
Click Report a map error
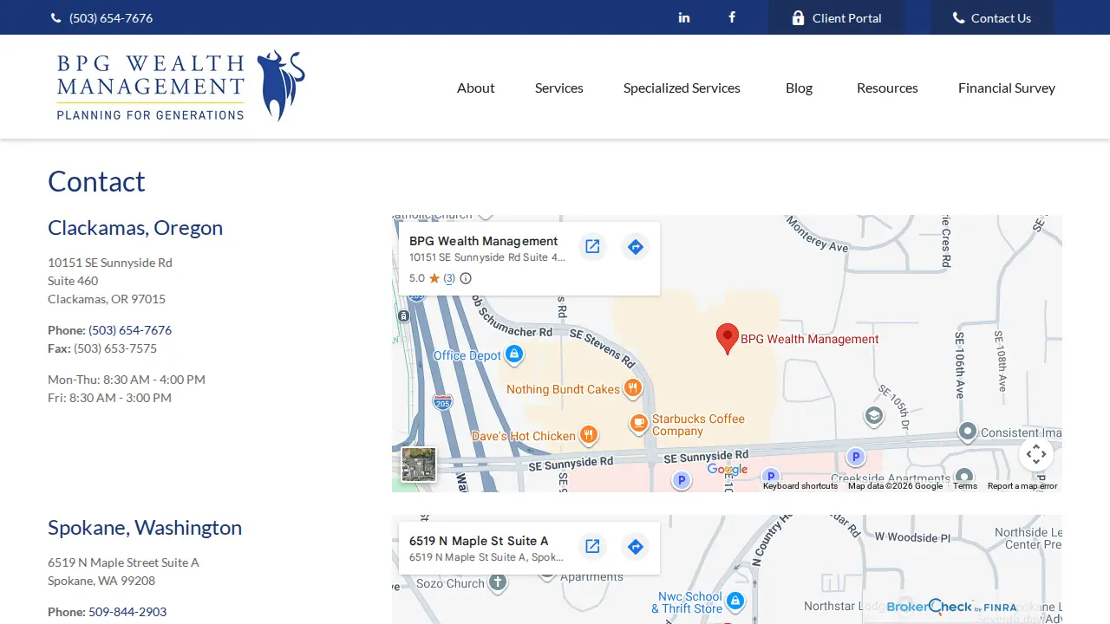coord(1022,486)
